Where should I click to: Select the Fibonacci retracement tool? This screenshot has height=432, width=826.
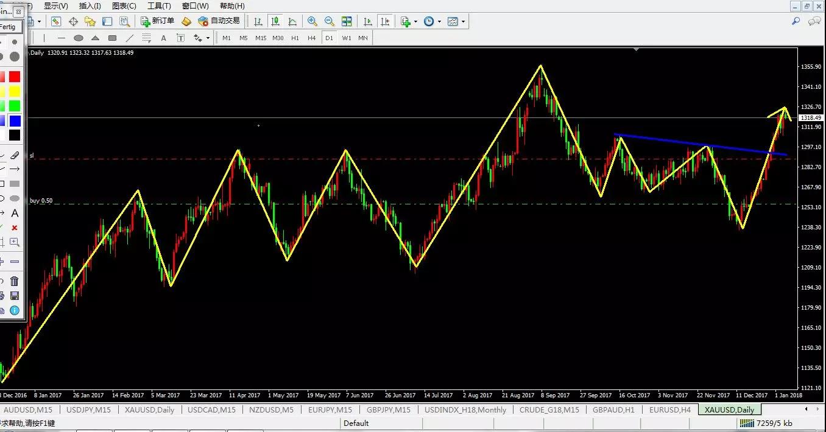[x=146, y=38]
